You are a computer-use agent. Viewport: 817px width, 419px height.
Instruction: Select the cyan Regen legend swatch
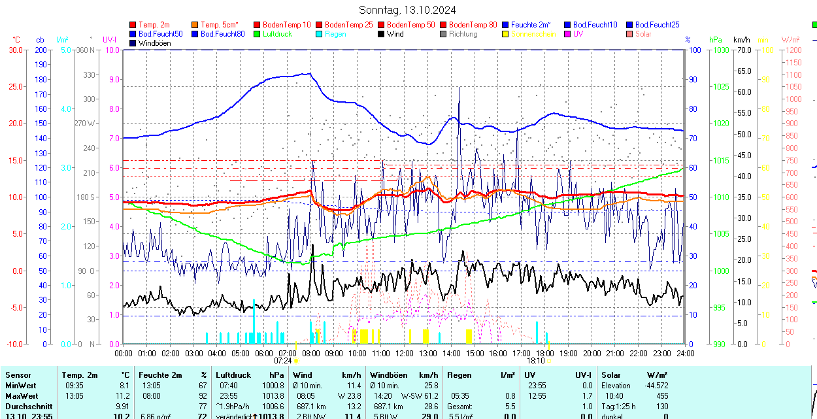320,34
